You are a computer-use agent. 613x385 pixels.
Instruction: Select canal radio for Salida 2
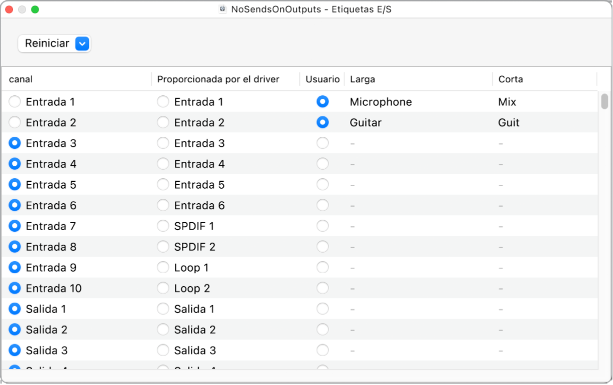[x=15, y=330]
